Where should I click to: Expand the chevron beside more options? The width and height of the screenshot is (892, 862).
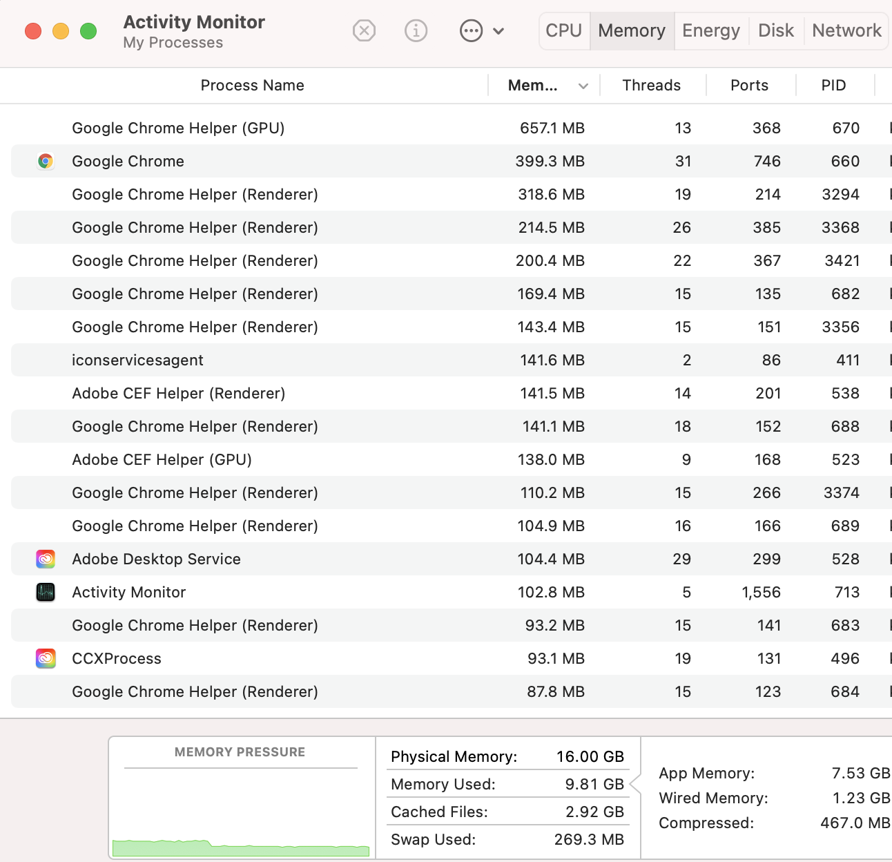[x=498, y=30]
